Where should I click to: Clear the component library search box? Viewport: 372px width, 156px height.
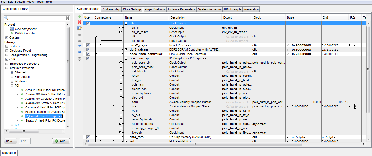point(67,18)
